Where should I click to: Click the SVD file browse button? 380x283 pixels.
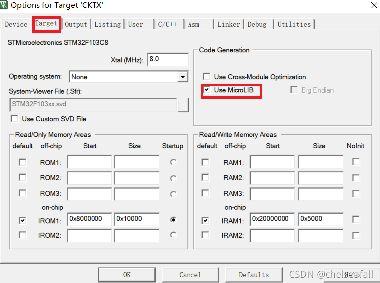[x=183, y=105]
